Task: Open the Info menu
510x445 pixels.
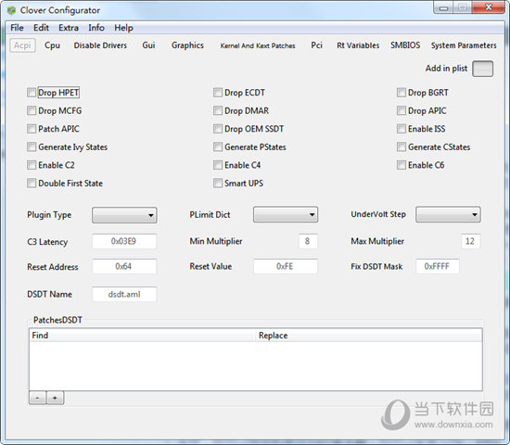Action: click(x=96, y=28)
